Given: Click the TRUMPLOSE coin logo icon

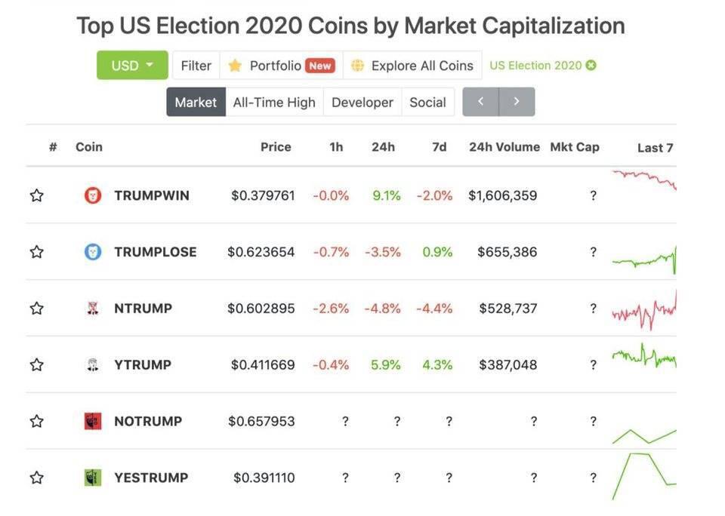Looking at the screenshot, I should pyautogui.click(x=93, y=252).
